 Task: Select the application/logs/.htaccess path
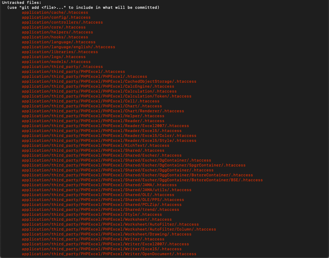[53, 57]
